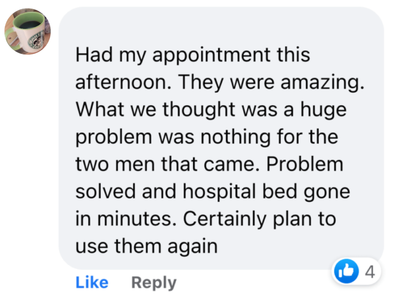Click the word 'Problem' after 'came.'
394x298 pixels.
304,164
